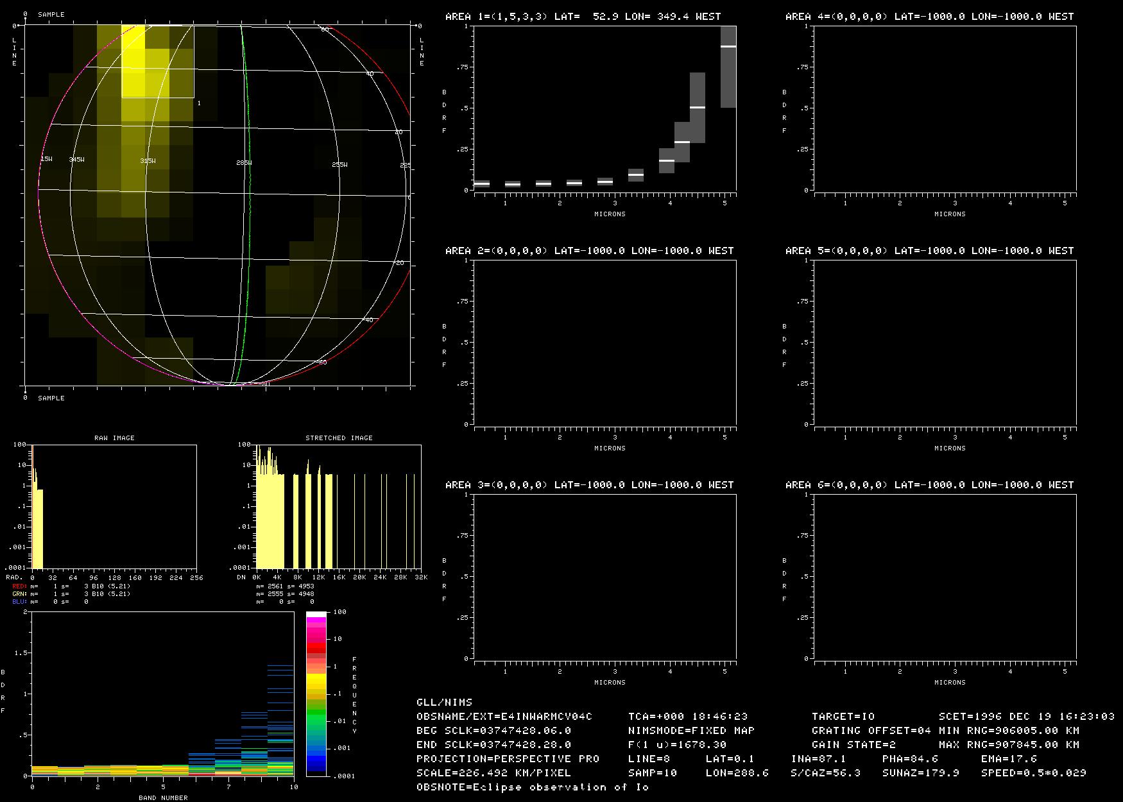
Task: Click the RED channel statistics label
Action: pyautogui.click(x=19, y=586)
